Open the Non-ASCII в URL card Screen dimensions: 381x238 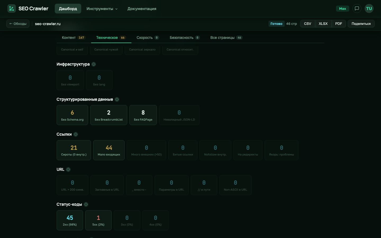235,185
